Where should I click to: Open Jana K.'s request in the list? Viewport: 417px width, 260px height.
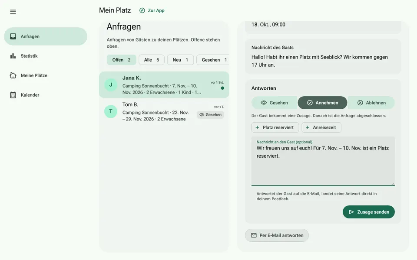[164, 85]
